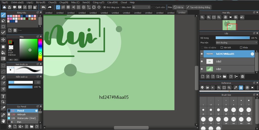259x130 pixels.
Task: Delete layer with trash icon
Action: pos(243,76)
